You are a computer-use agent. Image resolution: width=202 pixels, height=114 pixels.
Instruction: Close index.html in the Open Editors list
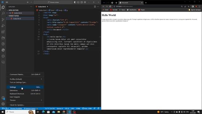(10, 13)
